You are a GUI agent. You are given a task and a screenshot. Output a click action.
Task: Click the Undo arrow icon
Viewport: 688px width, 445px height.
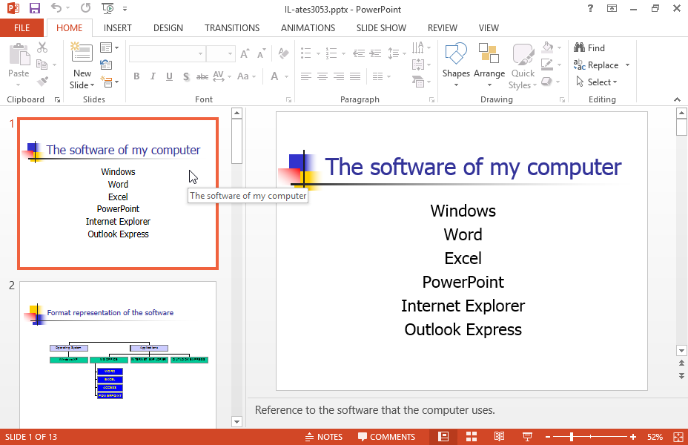tap(56, 8)
